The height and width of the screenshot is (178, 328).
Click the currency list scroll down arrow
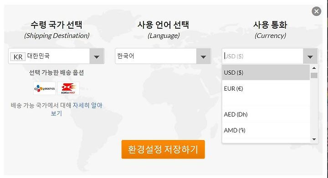(x=314, y=139)
